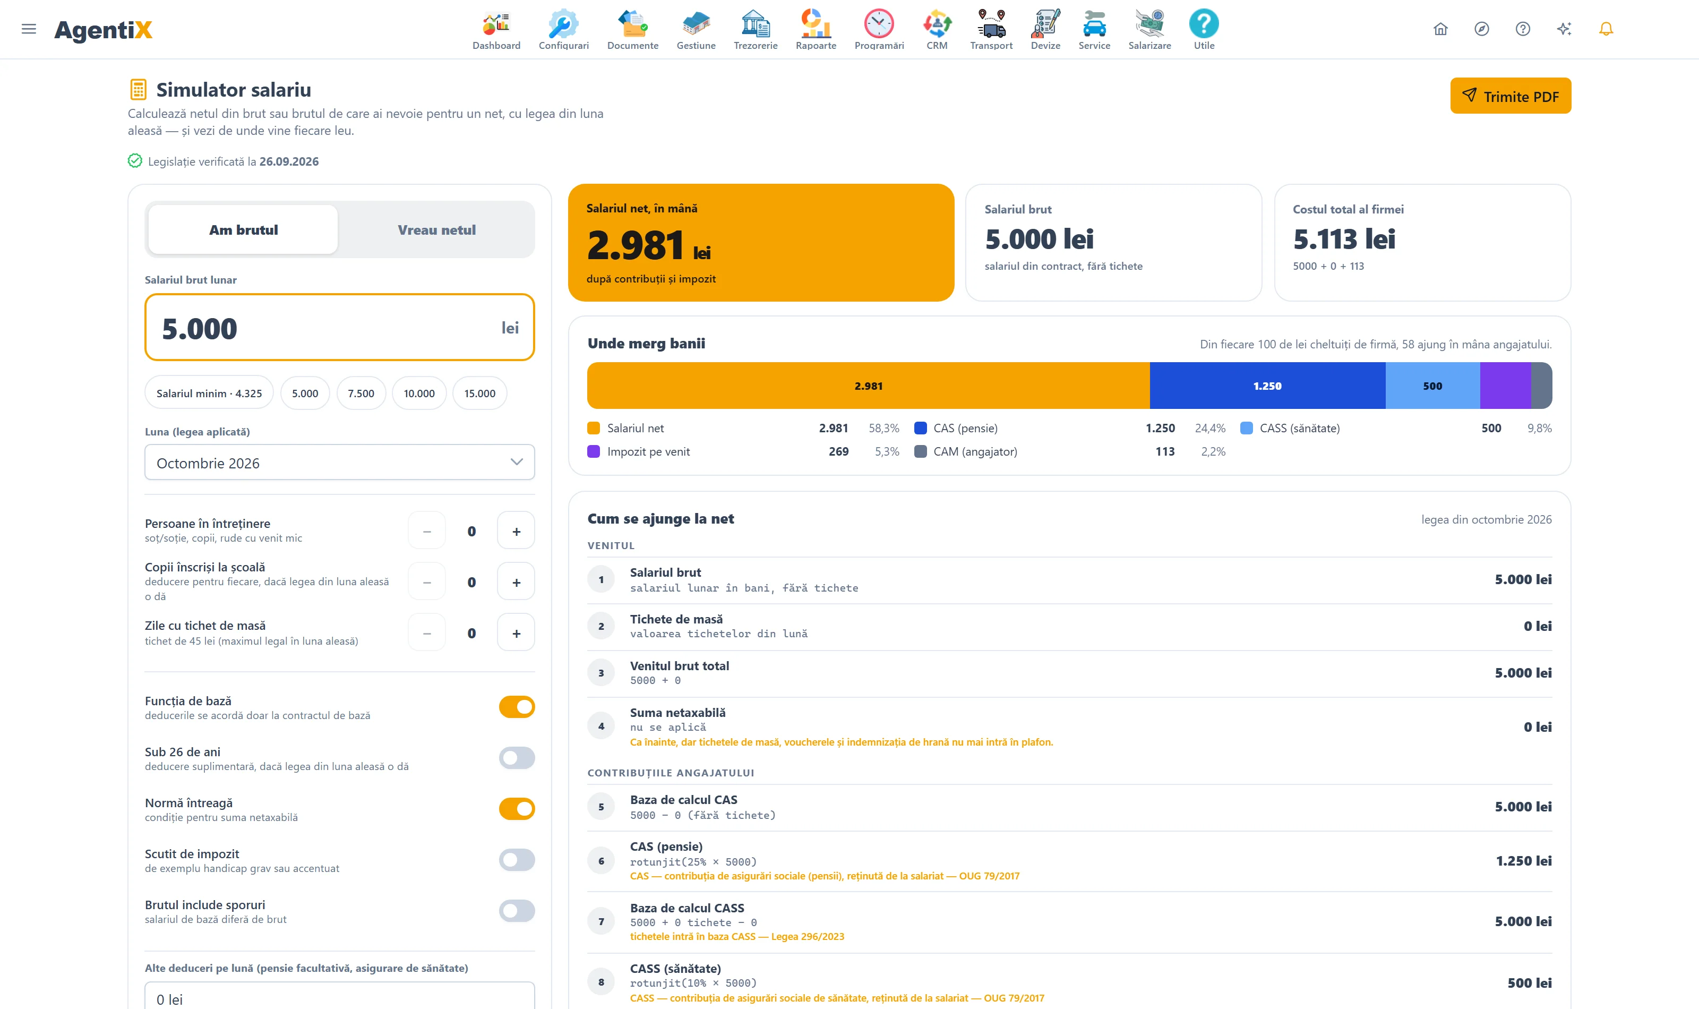Disable the Funcția de bază toggle
The image size is (1699, 1009).
pyautogui.click(x=517, y=707)
